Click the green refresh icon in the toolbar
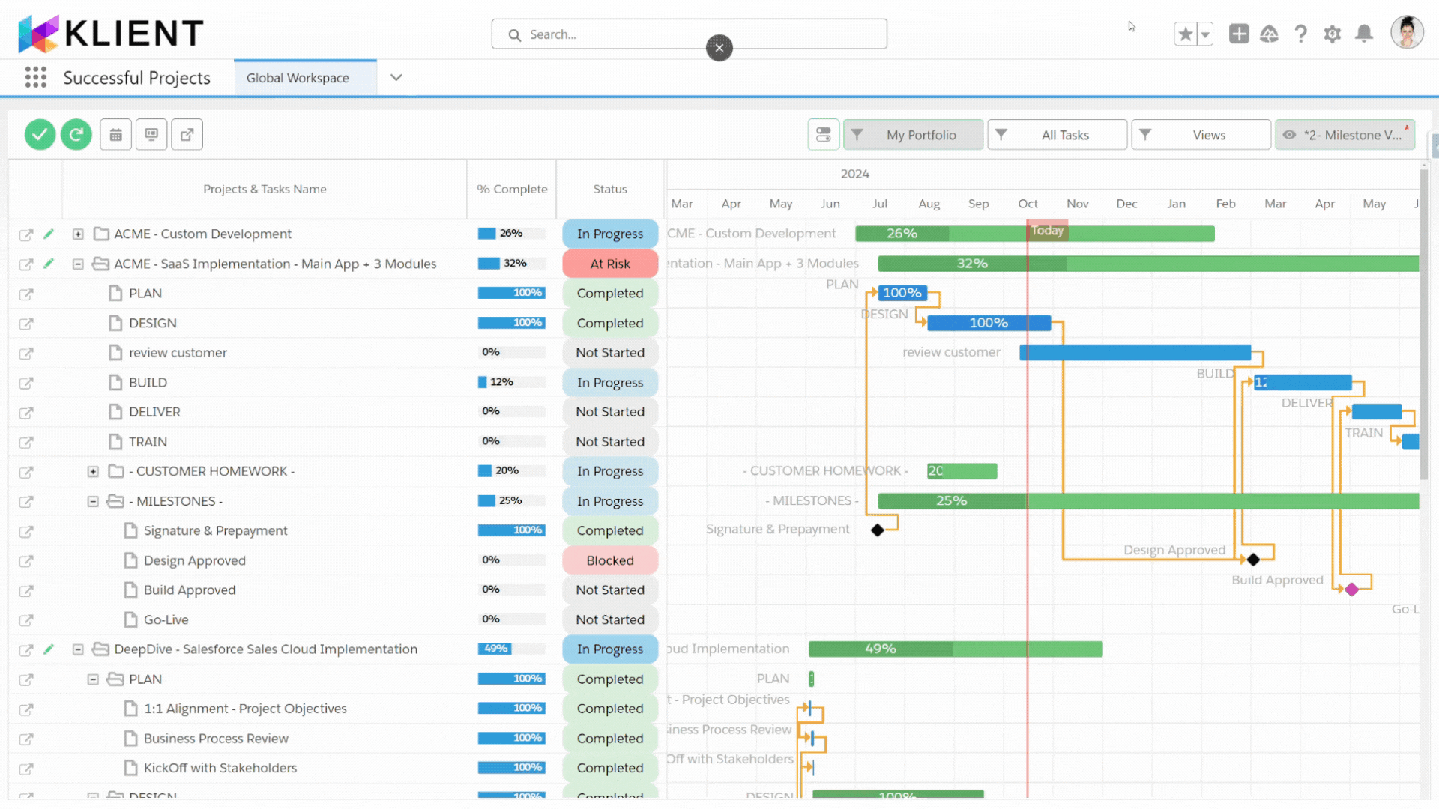This screenshot has width=1439, height=809. [76, 134]
